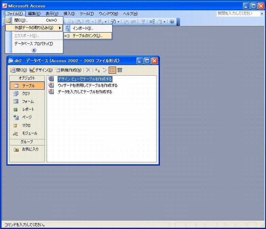Open the ウィンドウ(W) menu

[108, 14]
